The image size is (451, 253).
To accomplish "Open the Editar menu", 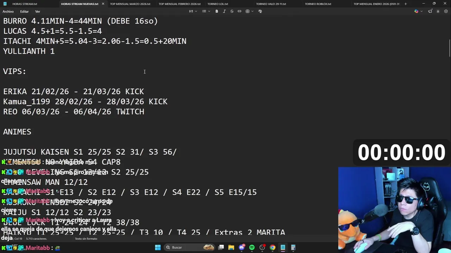I will [24, 11].
